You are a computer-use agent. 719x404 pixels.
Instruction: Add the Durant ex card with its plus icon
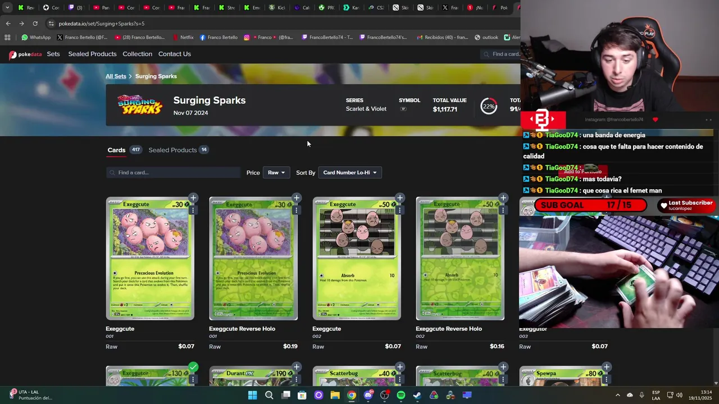(x=296, y=367)
